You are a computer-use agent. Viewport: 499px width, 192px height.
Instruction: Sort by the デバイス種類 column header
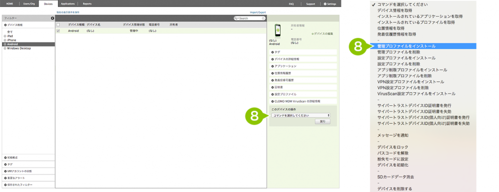pos(76,24)
